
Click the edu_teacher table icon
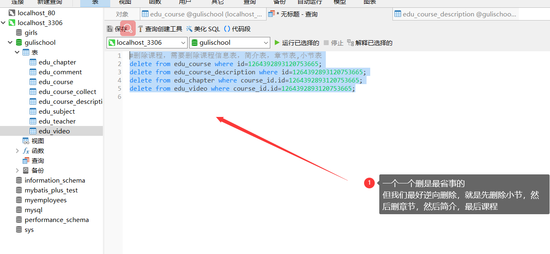click(x=33, y=121)
